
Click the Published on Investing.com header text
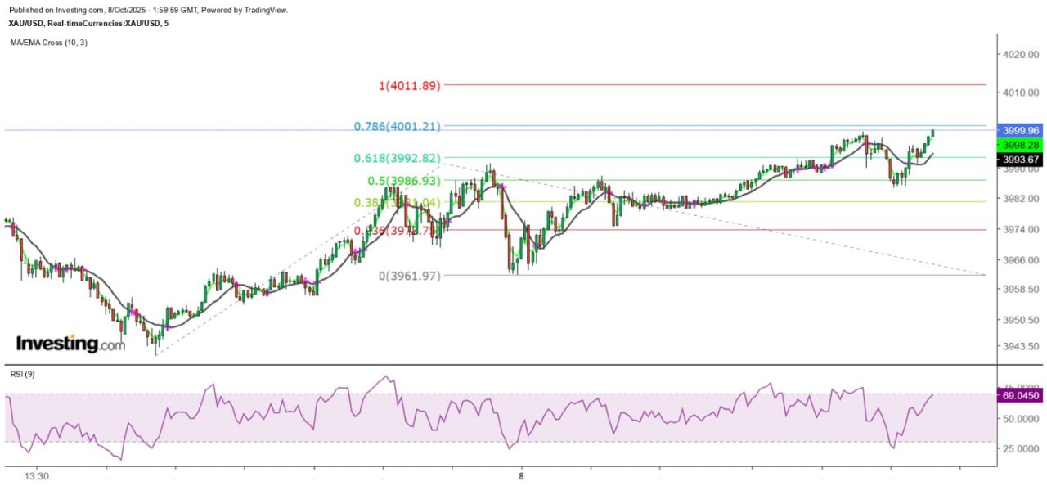pos(147,10)
